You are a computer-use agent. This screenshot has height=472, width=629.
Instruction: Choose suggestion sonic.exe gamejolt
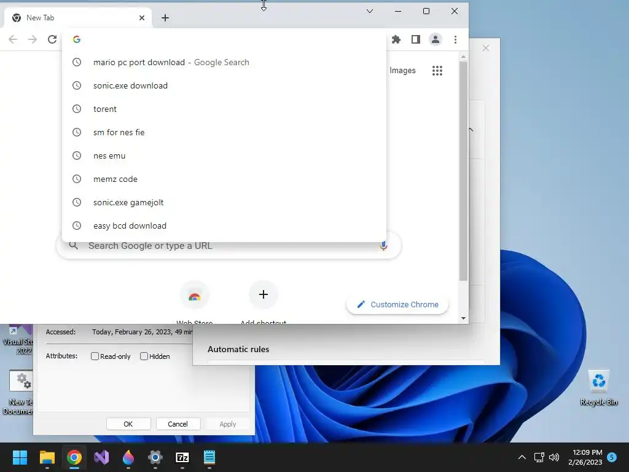pos(224,202)
